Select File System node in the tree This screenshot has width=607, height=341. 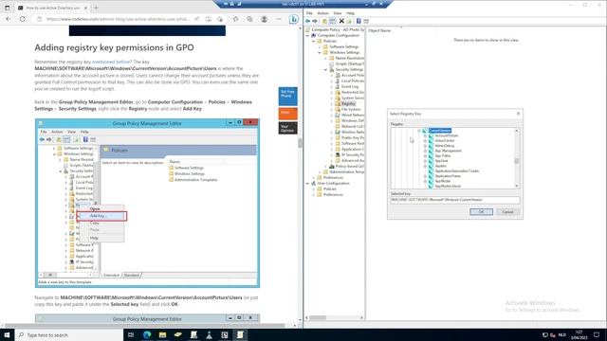(x=351, y=110)
